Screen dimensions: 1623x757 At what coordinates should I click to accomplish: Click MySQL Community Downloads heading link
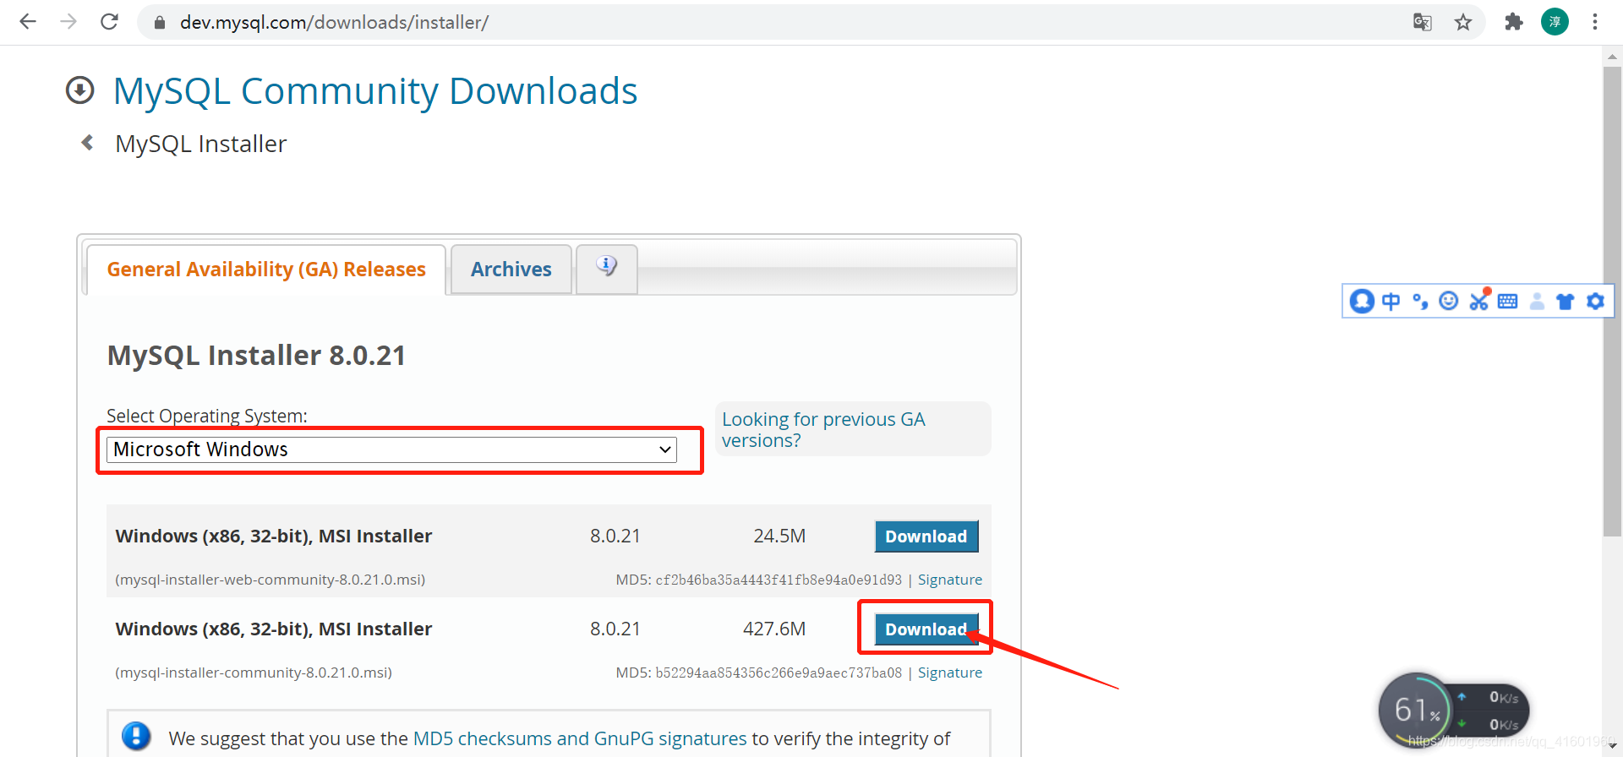[375, 91]
